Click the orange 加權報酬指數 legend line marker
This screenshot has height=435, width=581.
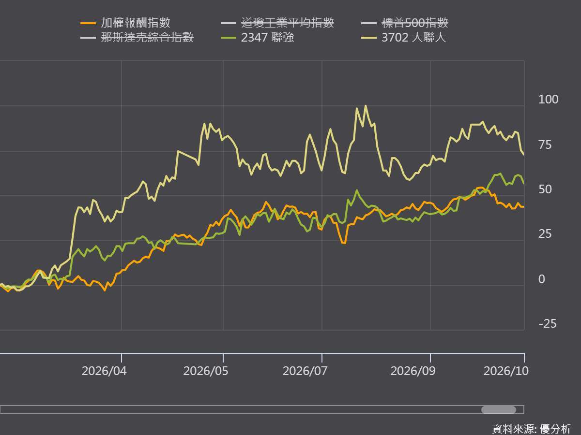[x=88, y=23]
